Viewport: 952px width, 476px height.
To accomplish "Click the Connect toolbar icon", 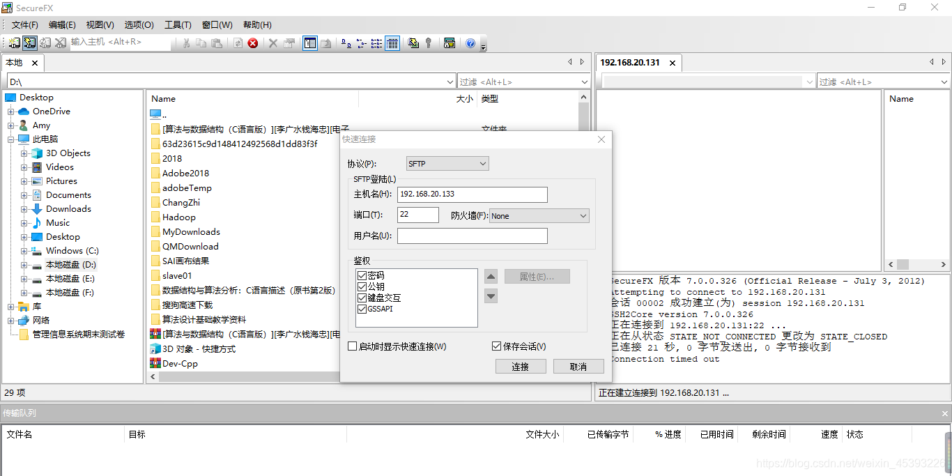I will click(14, 43).
